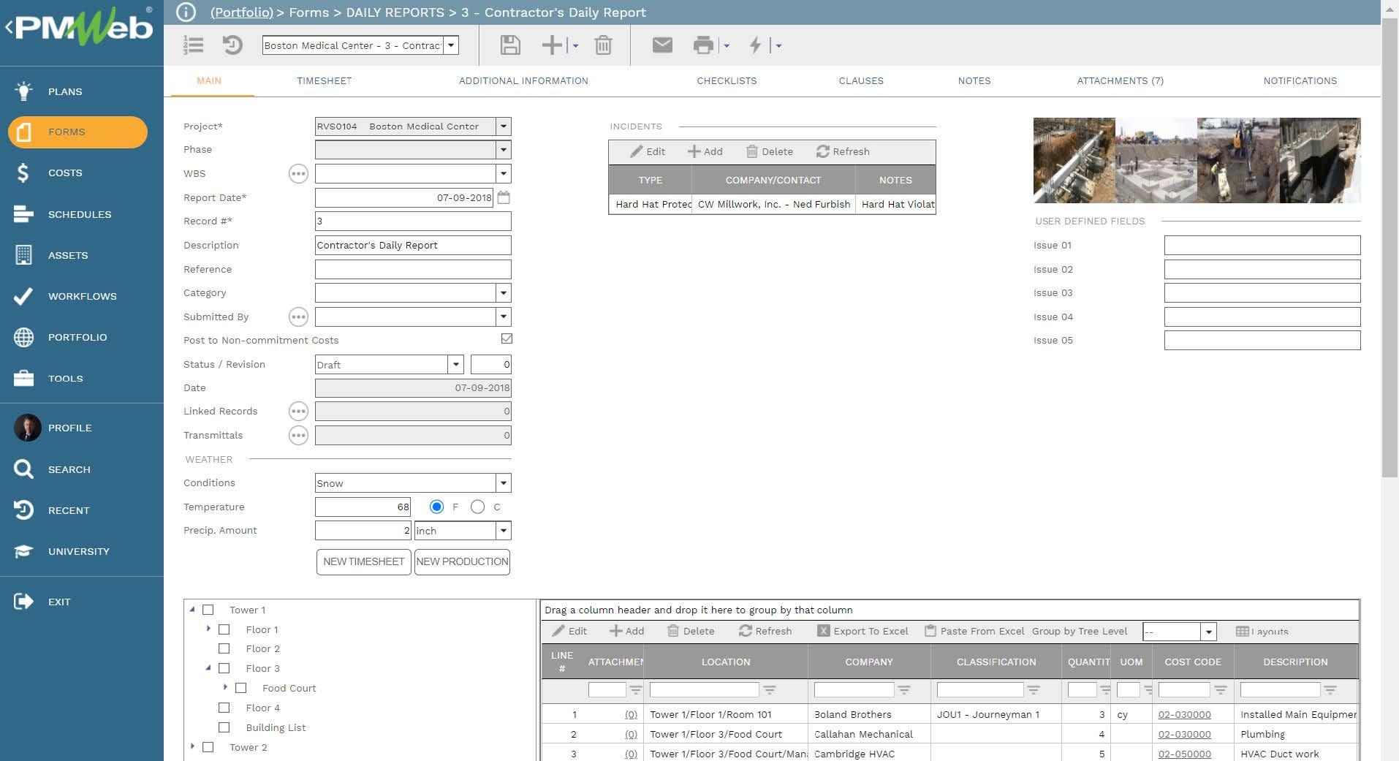Check the Building List checkbox

[x=224, y=727]
